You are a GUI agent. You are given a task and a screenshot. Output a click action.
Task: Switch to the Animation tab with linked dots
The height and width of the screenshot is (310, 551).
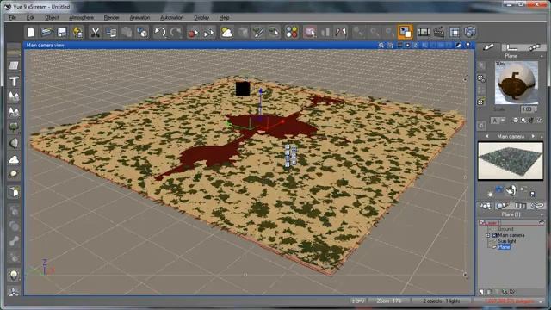pos(534,47)
